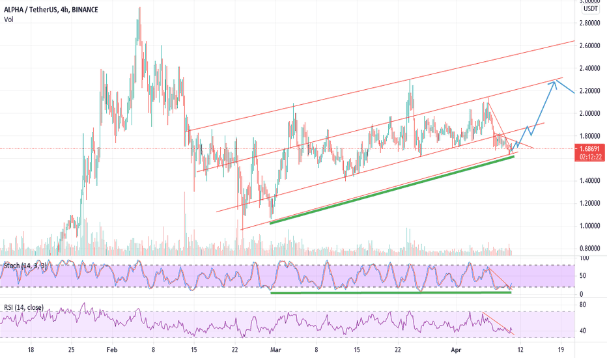The image size is (607, 358).
Task: Click the 2.20000 price axis label
Action: 589,91
